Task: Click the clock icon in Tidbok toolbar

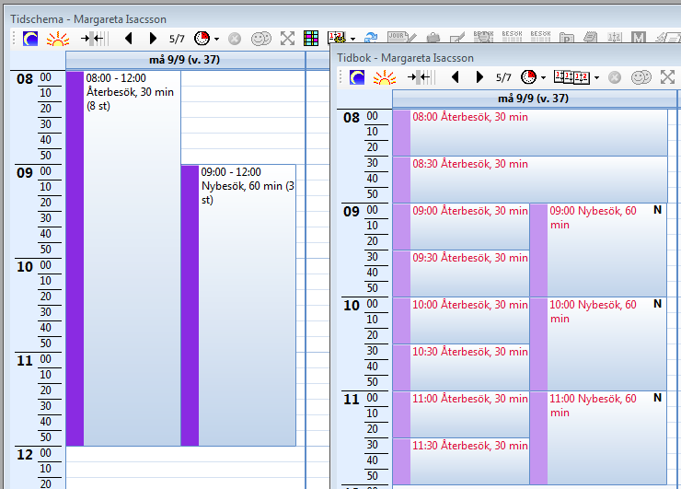Action: pos(528,77)
